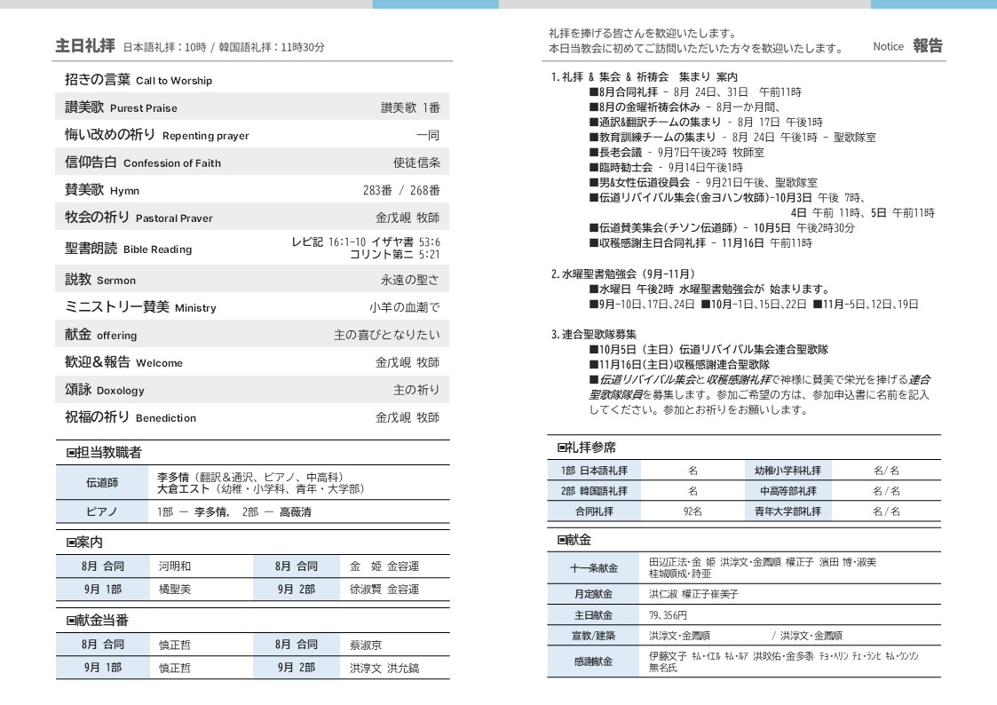997x705 pixels.
Task: Select the 伝道師 blue label cell
Action: 102,483
